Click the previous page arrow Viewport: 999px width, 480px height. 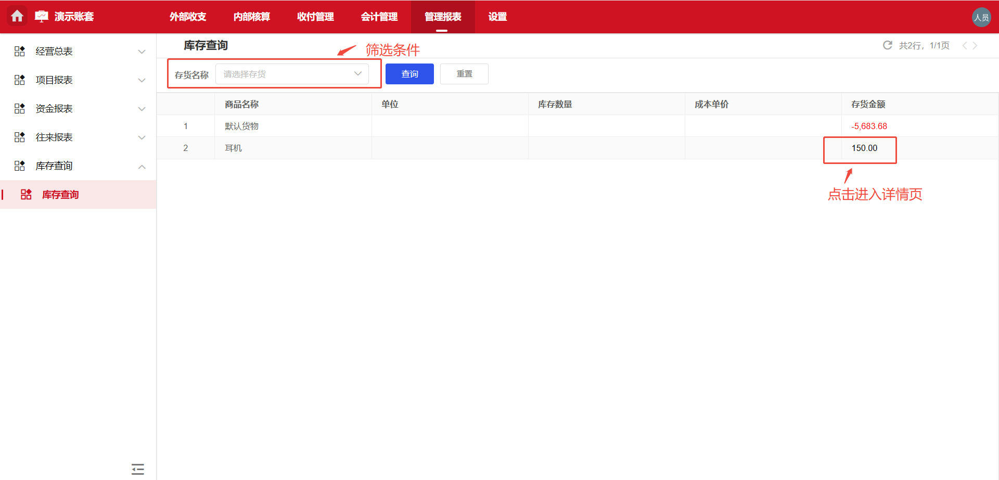tap(965, 45)
